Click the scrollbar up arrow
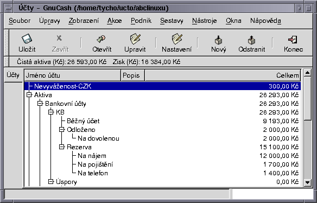This screenshot has height=203, width=317. coord(307,73)
